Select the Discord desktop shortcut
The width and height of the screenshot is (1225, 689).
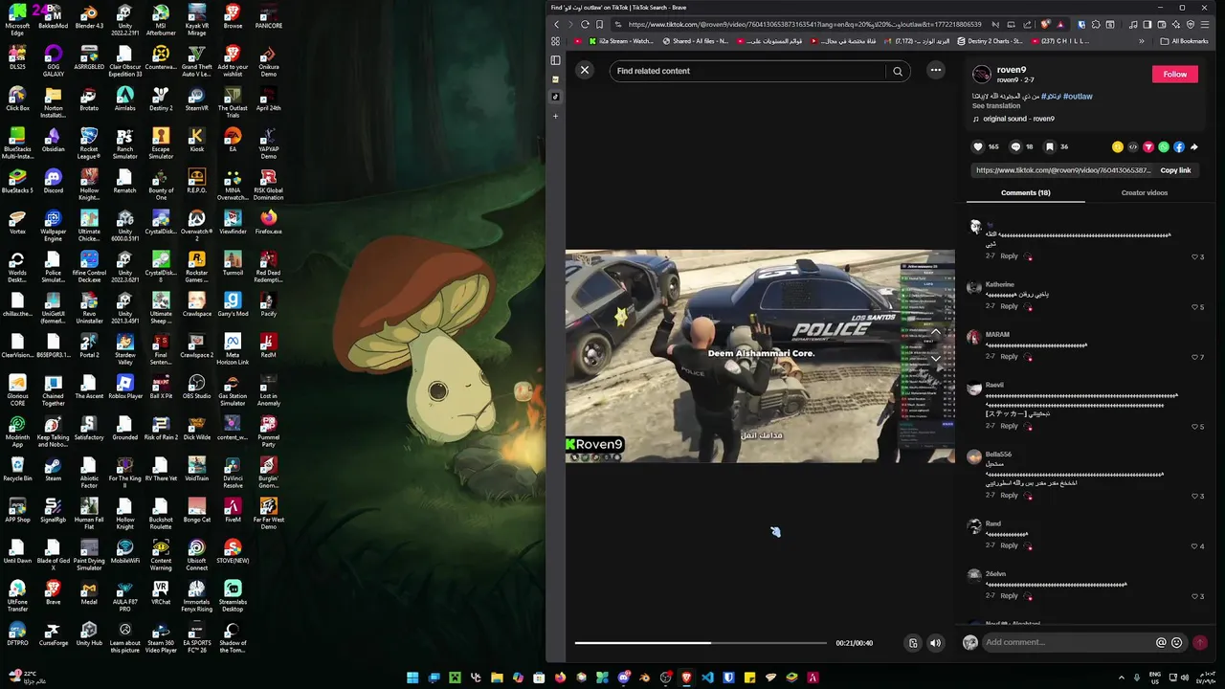click(x=54, y=181)
